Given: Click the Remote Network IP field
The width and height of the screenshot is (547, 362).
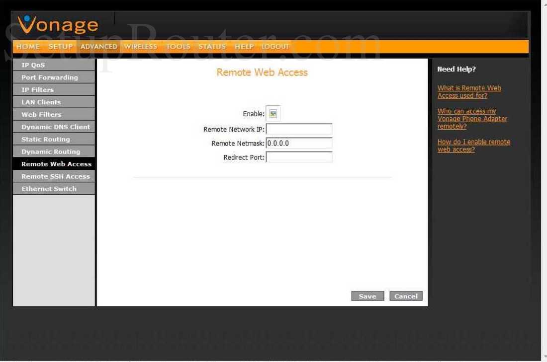Looking at the screenshot, I should pos(299,129).
